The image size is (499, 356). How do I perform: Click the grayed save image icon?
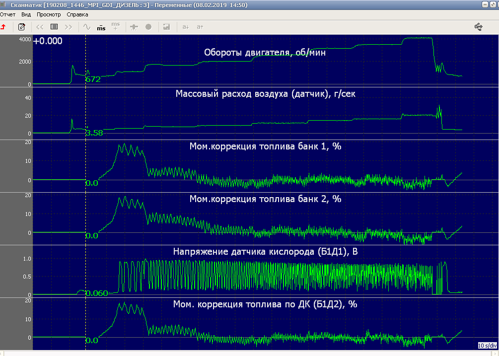pyautogui.click(x=166, y=27)
